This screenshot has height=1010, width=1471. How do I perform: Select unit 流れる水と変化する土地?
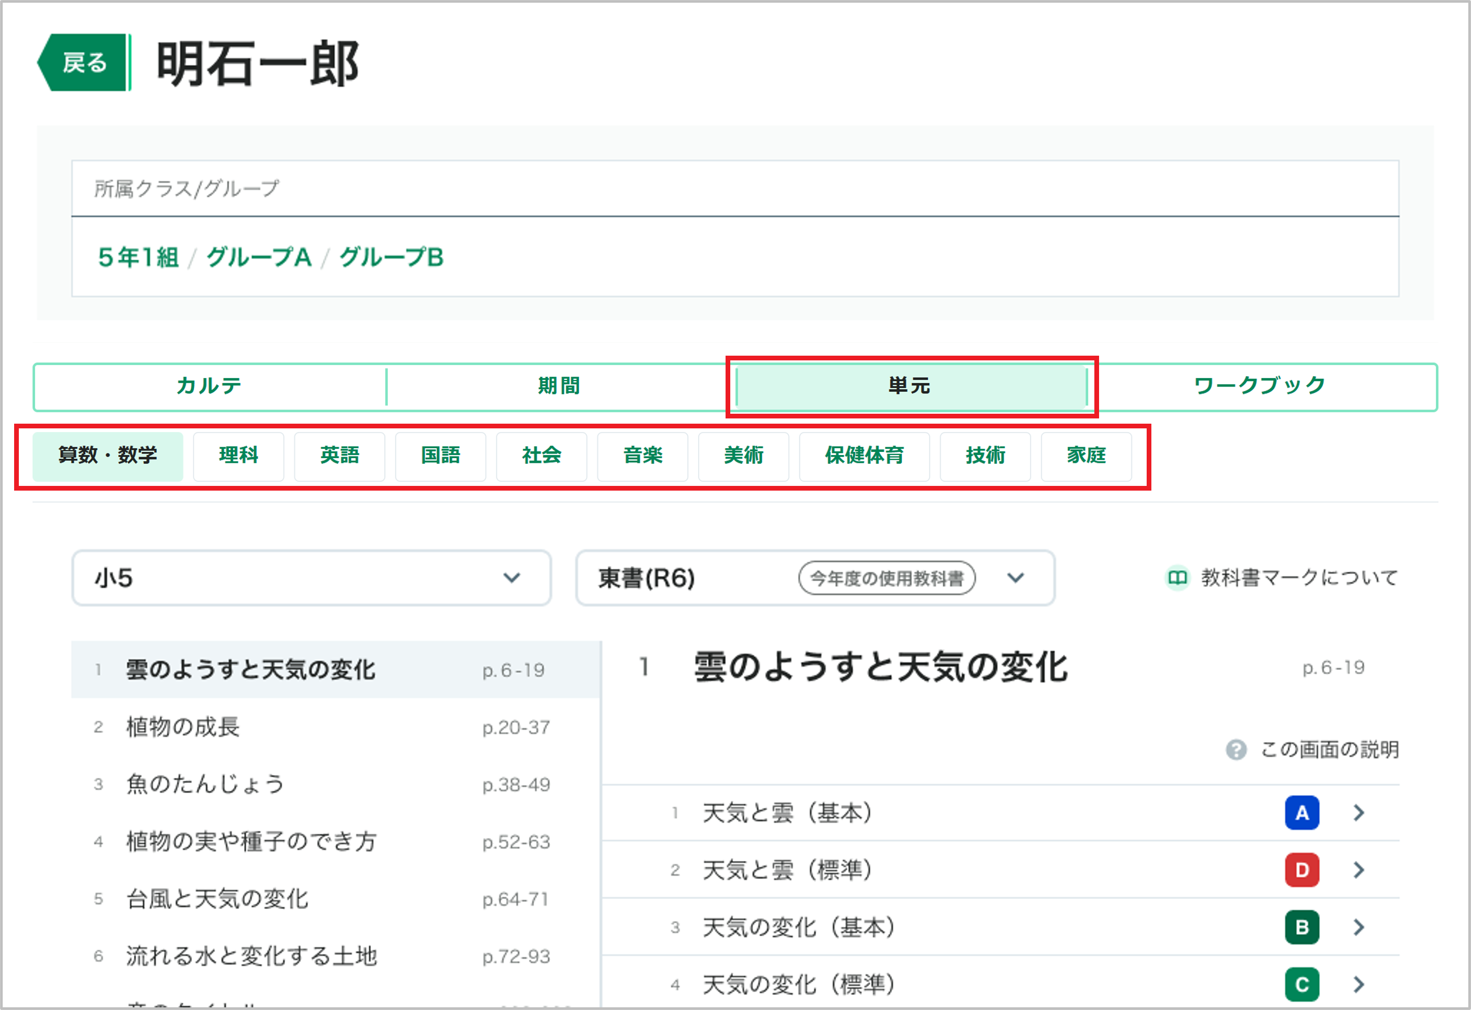(x=336, y=956)
